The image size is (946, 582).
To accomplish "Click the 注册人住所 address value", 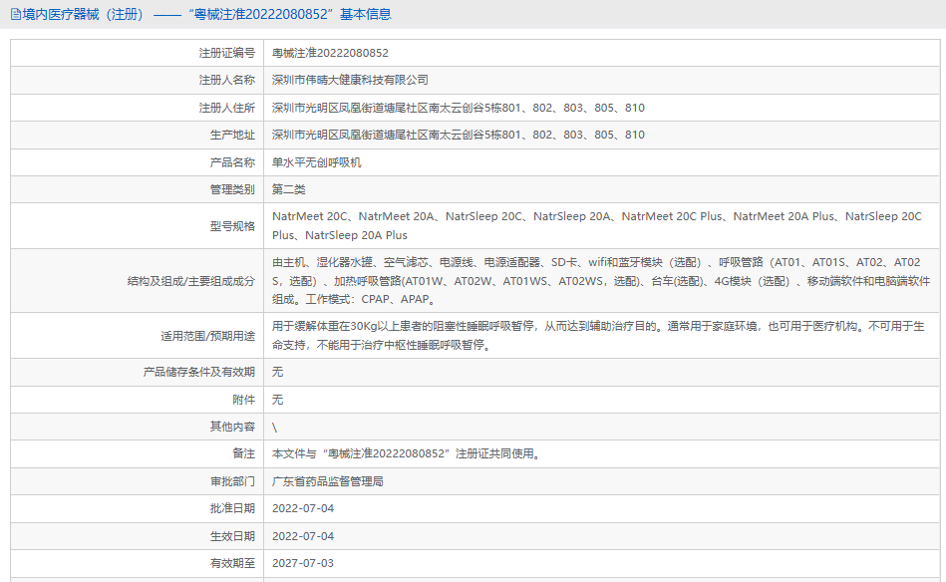I will click(x=458, y=108).
